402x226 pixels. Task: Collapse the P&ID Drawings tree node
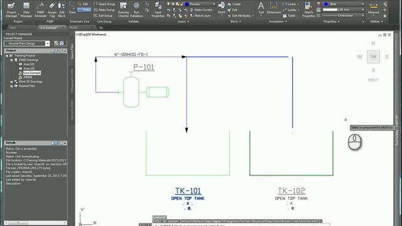[x=11, y=60]
